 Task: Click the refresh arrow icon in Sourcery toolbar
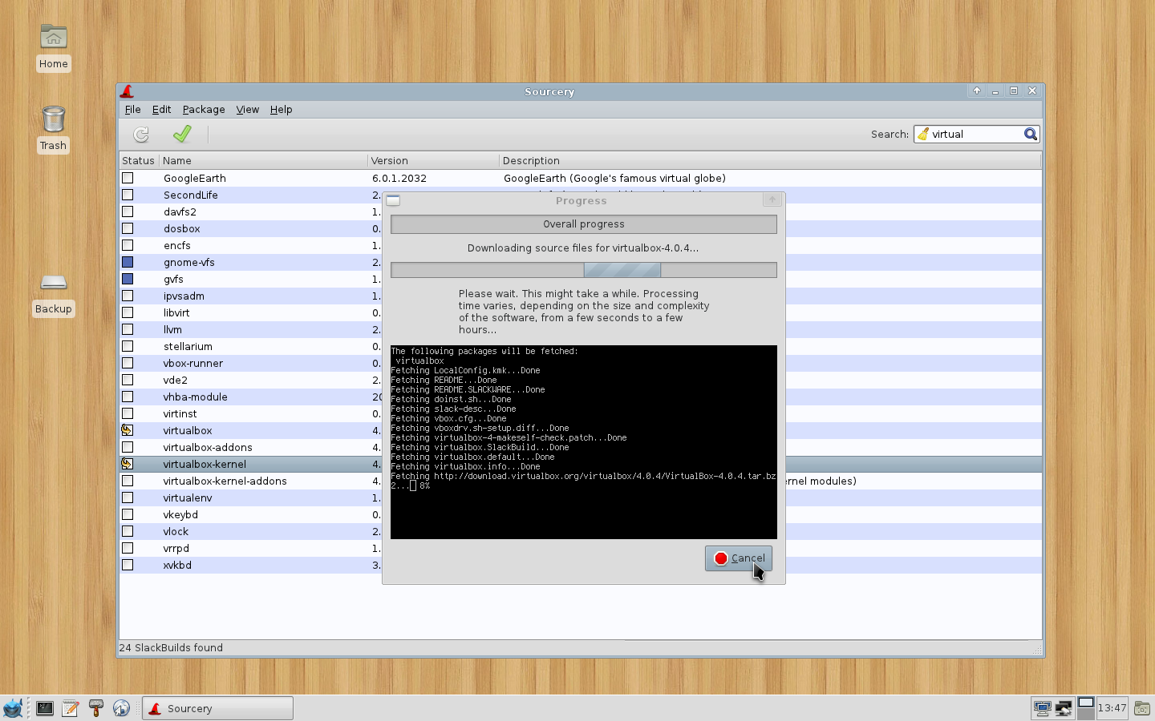pyautogui.click(x=141, y=135)
